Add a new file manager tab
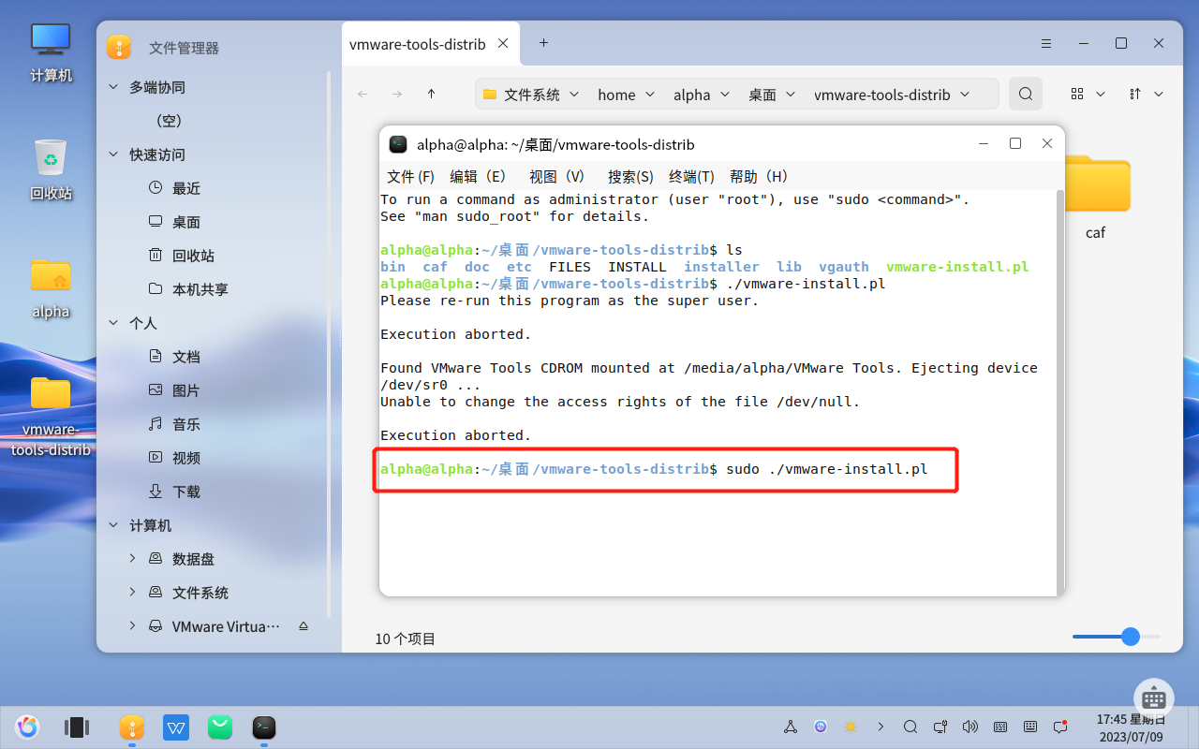The image size is (1199, 749). tap(543, 43)
